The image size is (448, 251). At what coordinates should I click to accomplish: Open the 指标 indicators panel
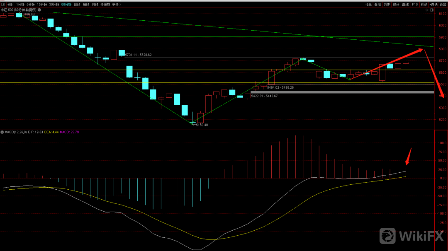pyautogui.click(x=368, y=5)
